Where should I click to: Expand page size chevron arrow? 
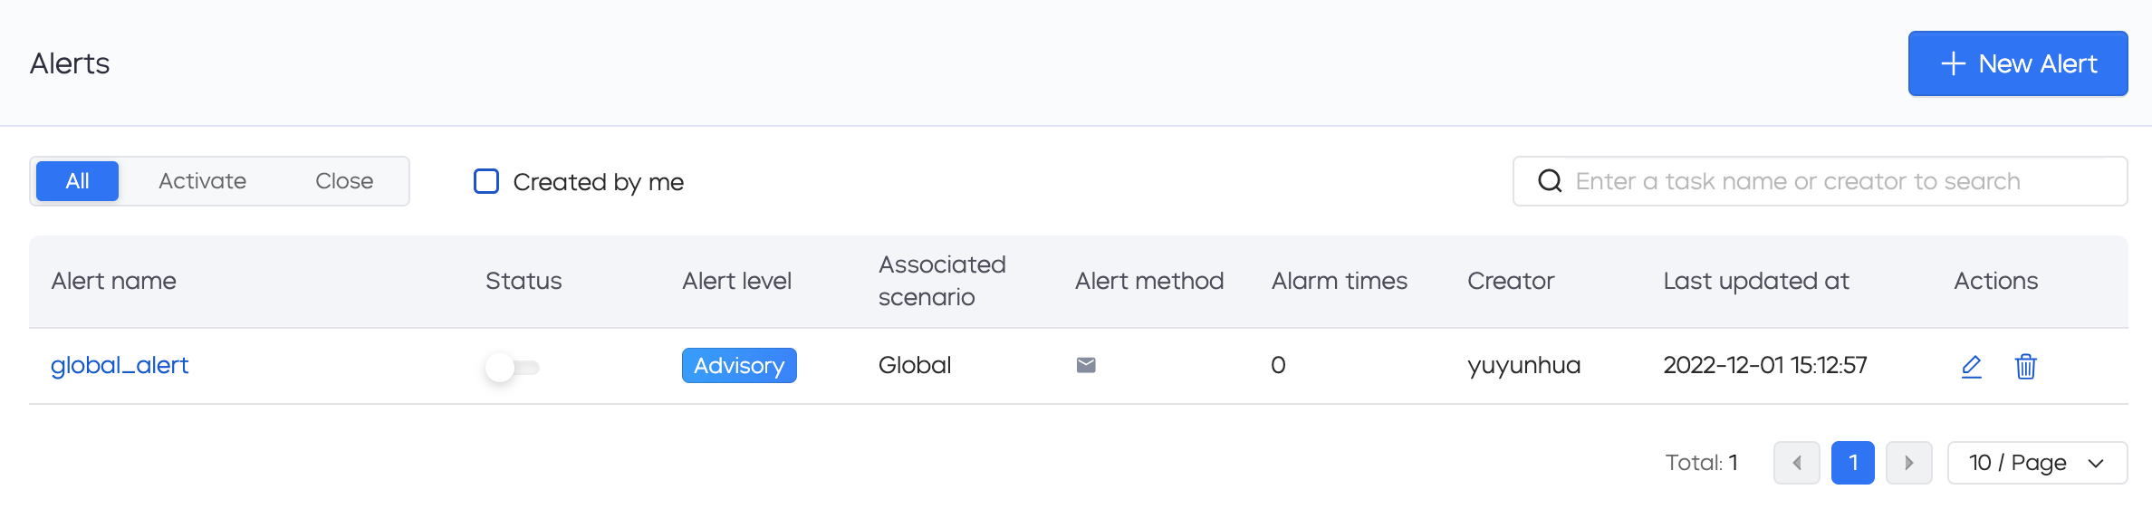tap(2095, 464)
